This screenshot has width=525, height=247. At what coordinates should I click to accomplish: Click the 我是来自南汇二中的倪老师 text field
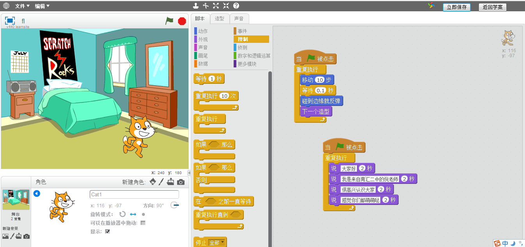point(370,179)
